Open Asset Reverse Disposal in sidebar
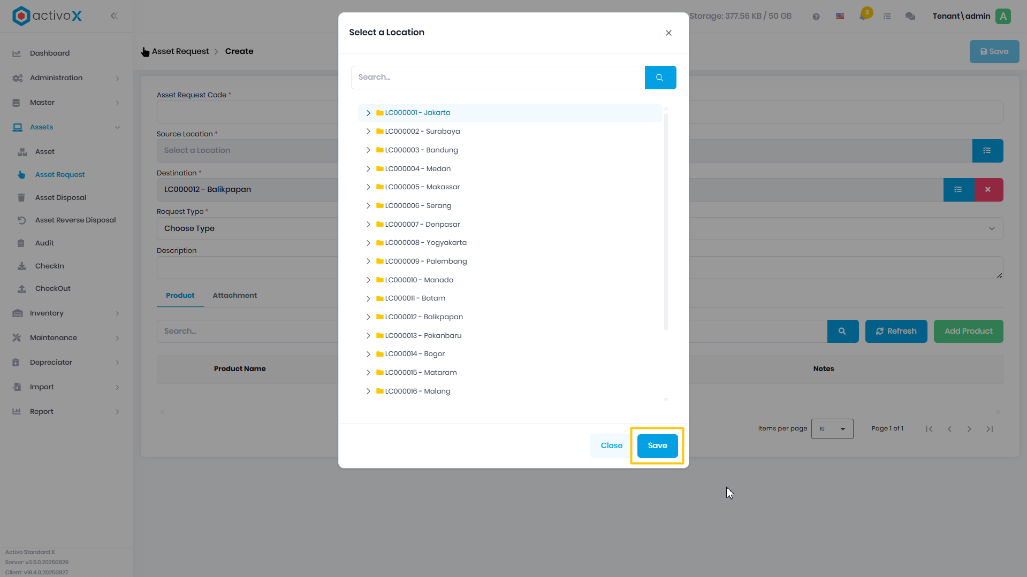The width and height of the screenshot is (1027, 577). click(75, 220)
